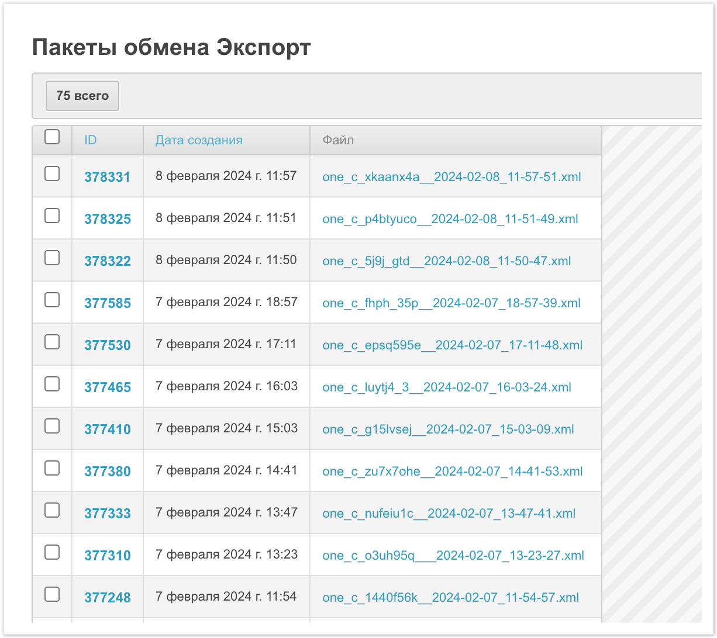Screen dimensions: 717x638
Task: Click file link one_c_g15lvsej__2024-02-07_15-03-09.xml
Action: [448, 429]
